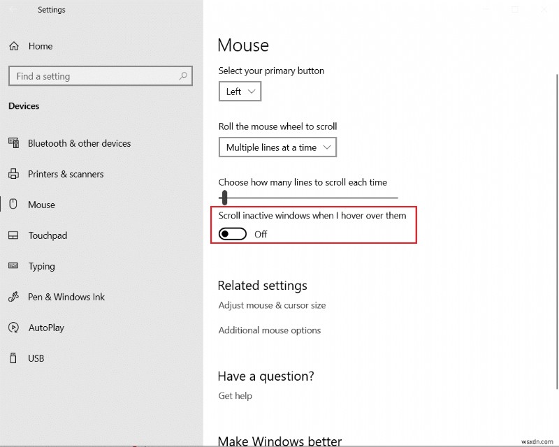Viewport: 559px width, 447px height.
Task: Adjust the lines to scroll slider
Action: pos(224,198)
